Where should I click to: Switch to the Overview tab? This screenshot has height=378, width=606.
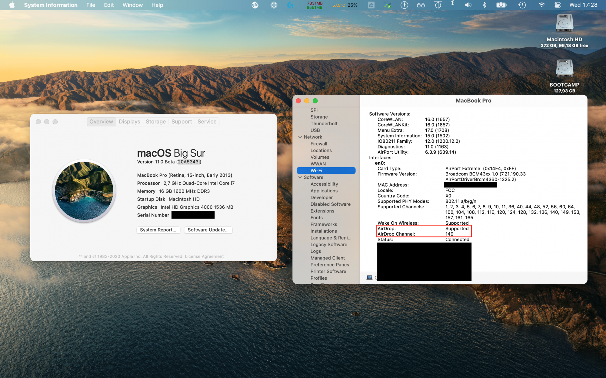(x=101, y=122)
